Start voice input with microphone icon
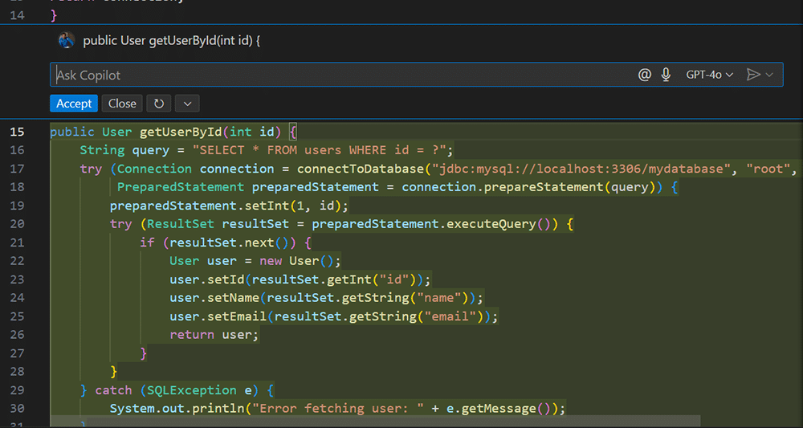Image resolution: width=803 pixels, height=428 pixels. (666, 75)
